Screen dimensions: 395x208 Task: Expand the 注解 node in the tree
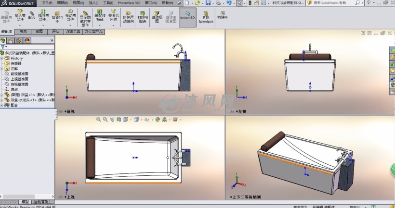coord(1,69)
